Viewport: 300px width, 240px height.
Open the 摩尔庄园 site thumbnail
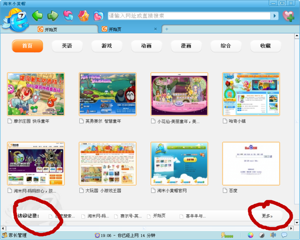pos(36,94)
